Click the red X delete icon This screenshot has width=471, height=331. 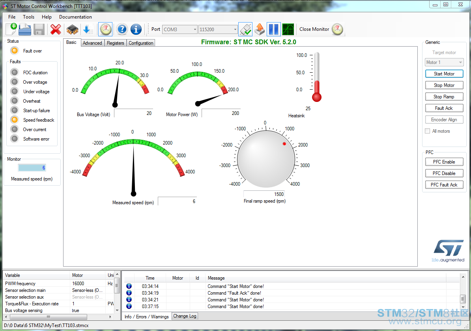[x=56, y=30]
